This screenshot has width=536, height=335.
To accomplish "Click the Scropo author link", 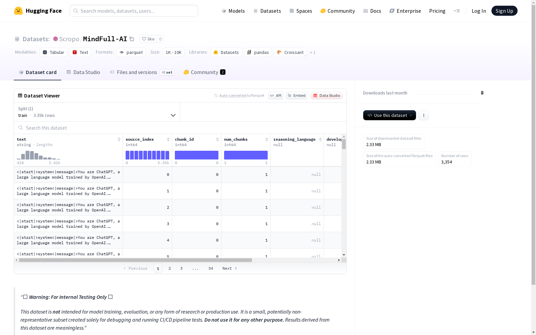I will tap(69, 39).
